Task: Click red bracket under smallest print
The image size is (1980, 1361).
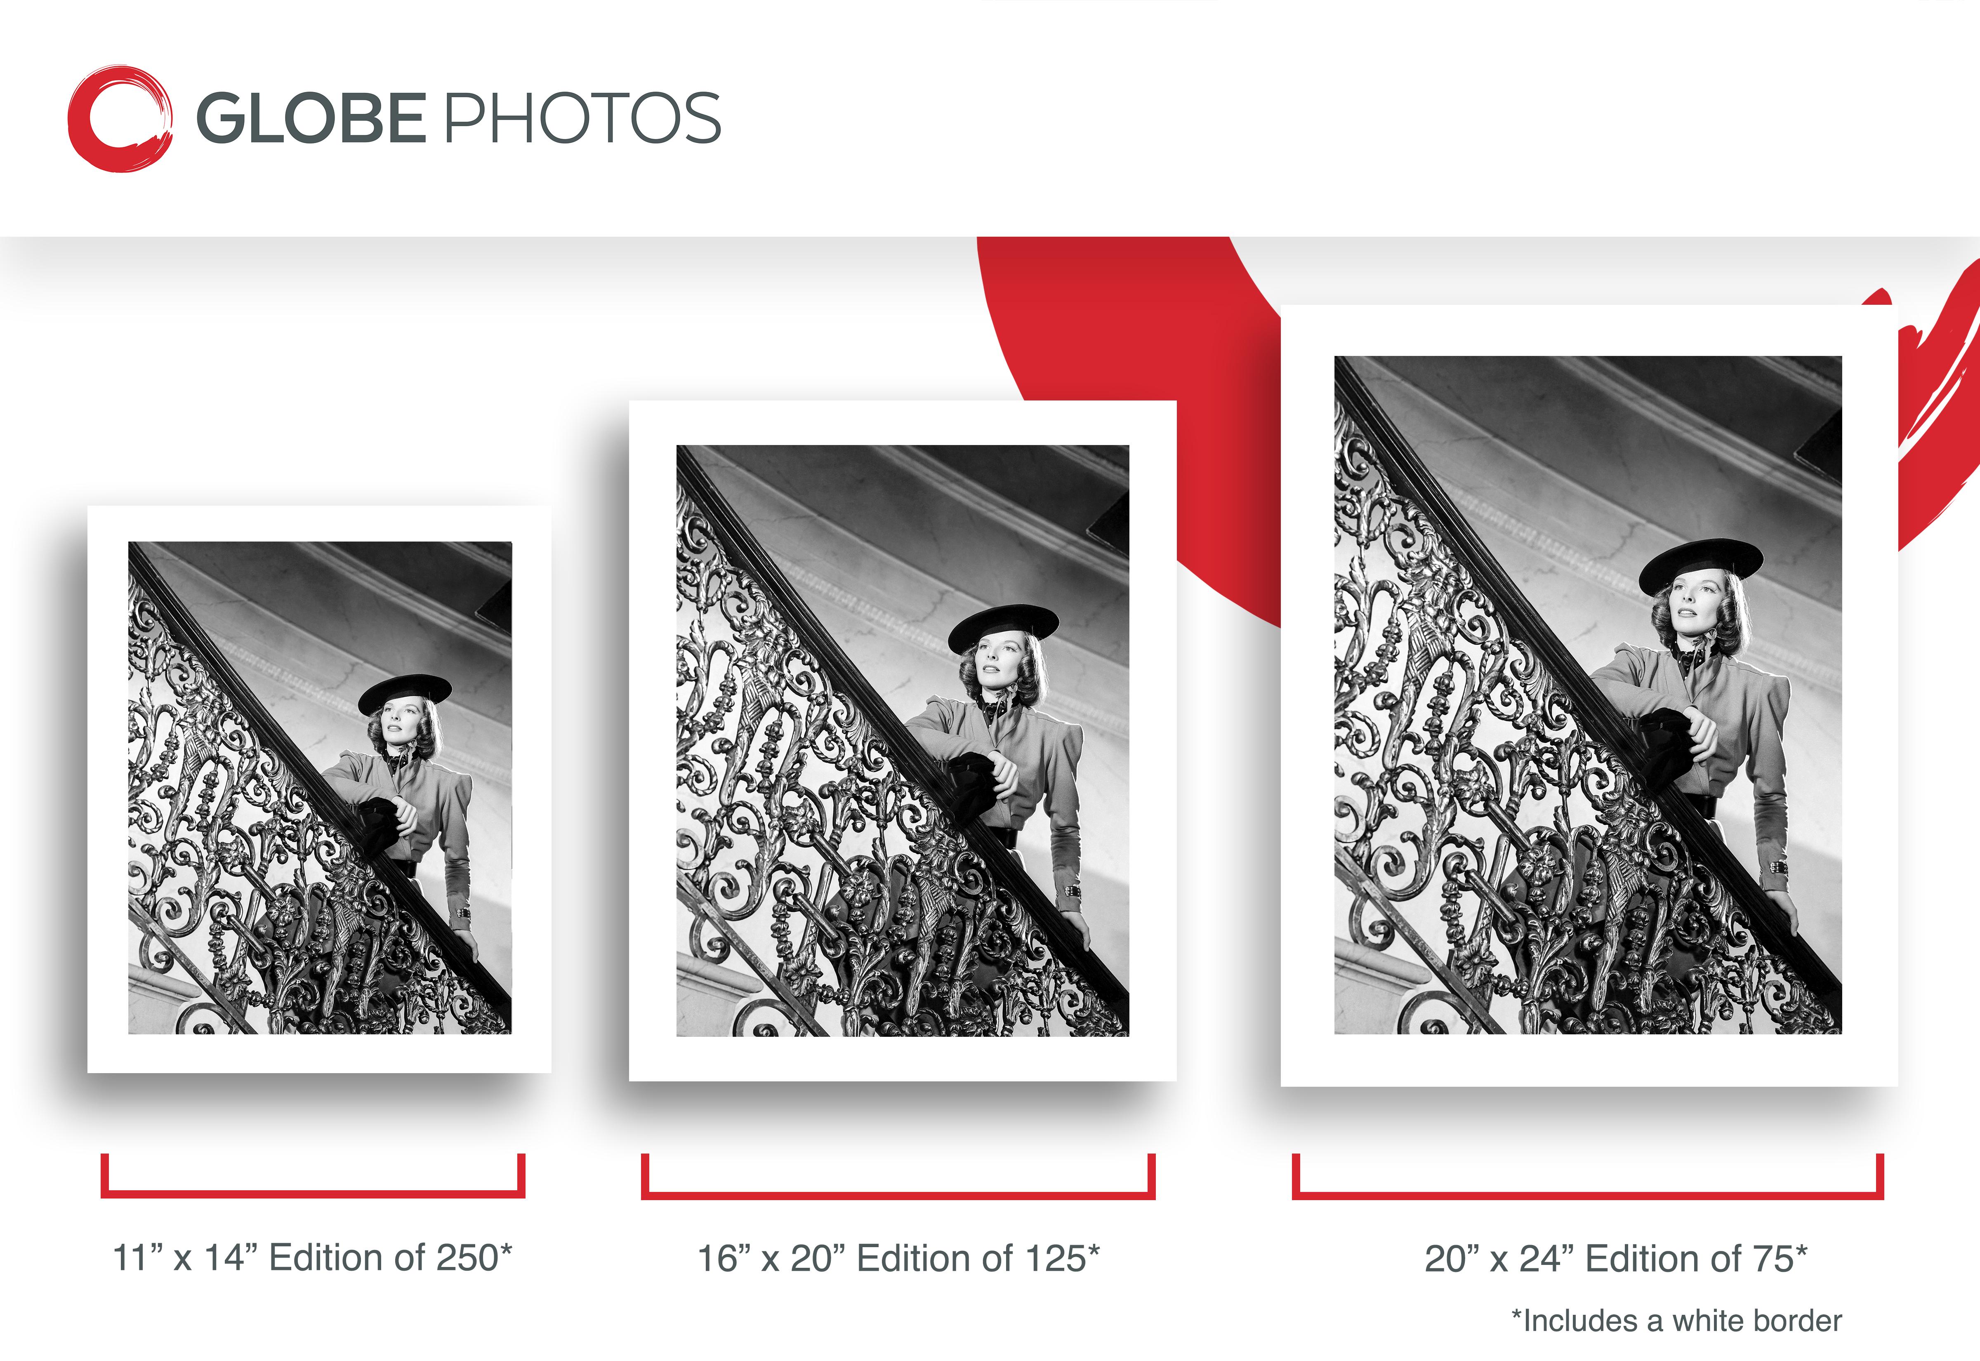Action: (x=312, y=1176)
